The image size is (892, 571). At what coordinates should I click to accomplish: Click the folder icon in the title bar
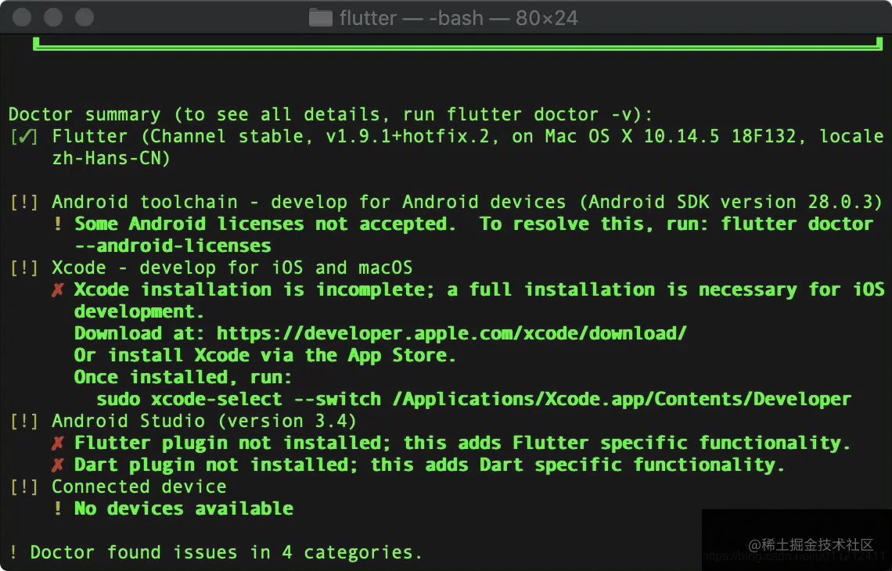coord(320,18)
